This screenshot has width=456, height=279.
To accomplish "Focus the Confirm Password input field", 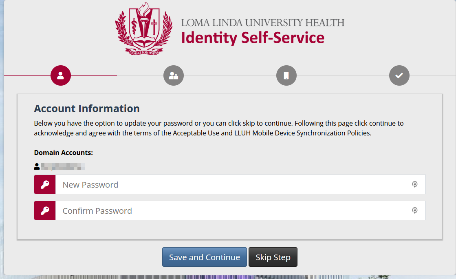I will 240,210.
